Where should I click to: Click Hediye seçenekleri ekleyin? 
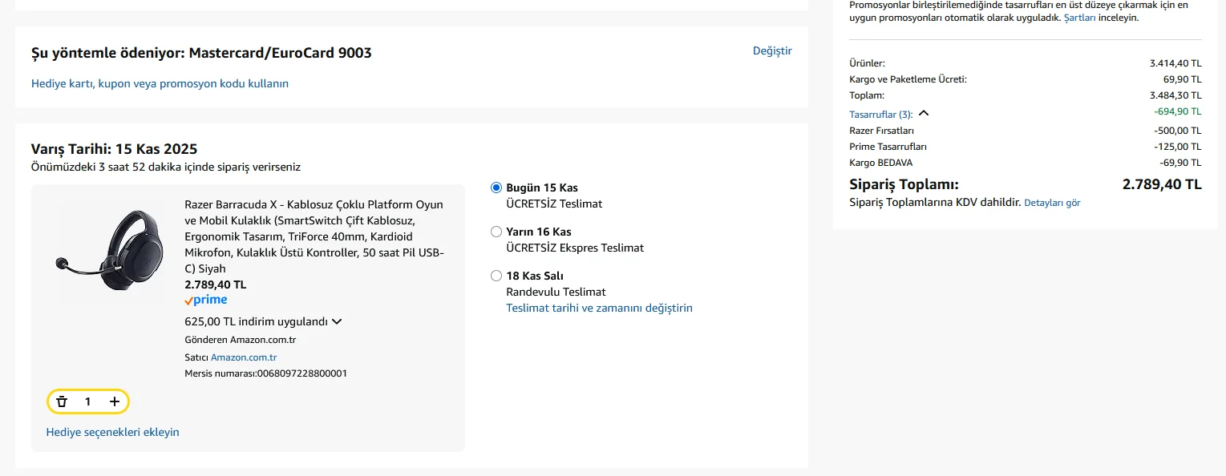point(113,432)
